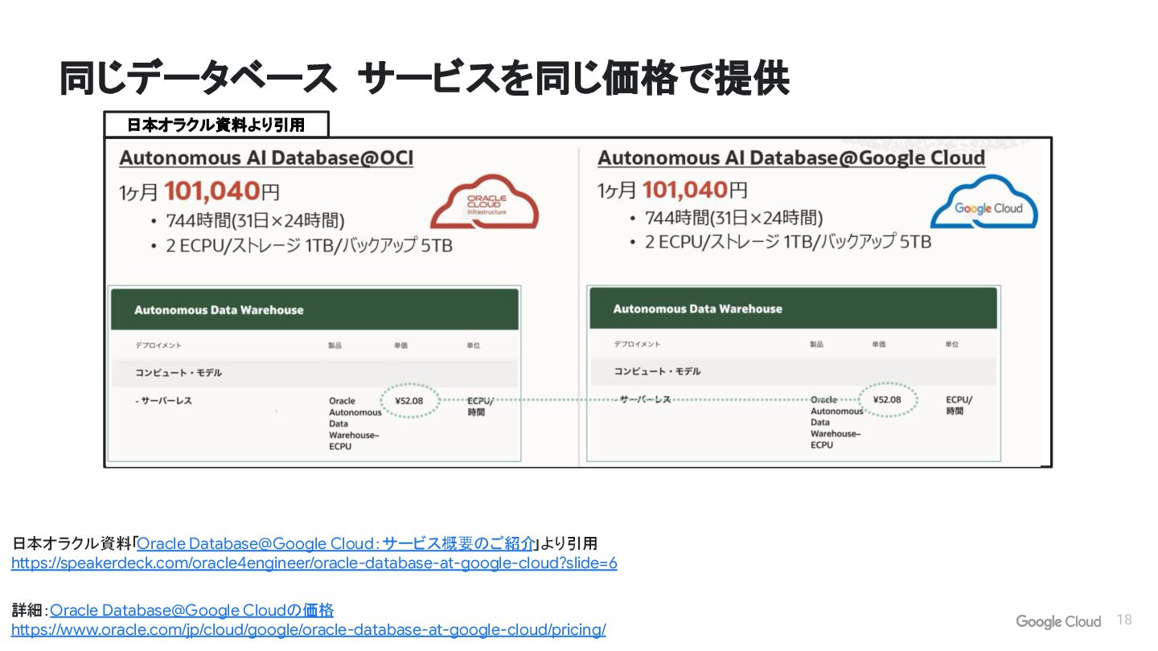Click the right table's '製品' column header
Viewport: 1158px width, 651px height.
pos(817,344)
